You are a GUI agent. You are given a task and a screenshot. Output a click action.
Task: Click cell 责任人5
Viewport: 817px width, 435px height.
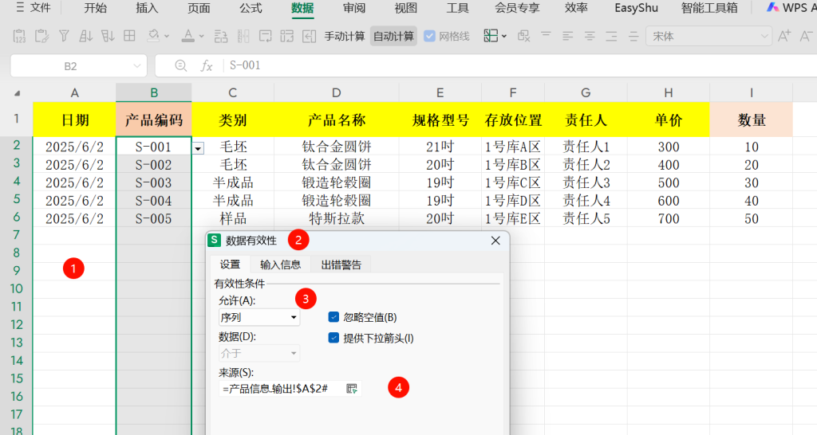(x=586, y=218)
